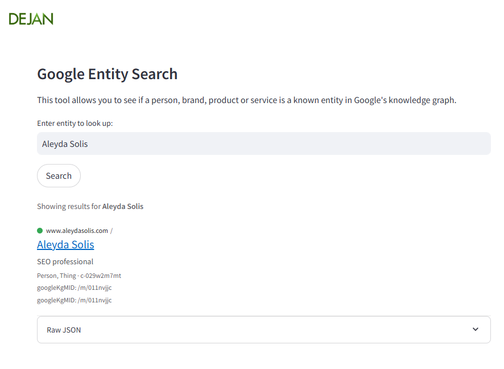The height and width of the screenshot is (369, 504).
Task: Click the first googleKgMID identifier line
Action: 74,288
